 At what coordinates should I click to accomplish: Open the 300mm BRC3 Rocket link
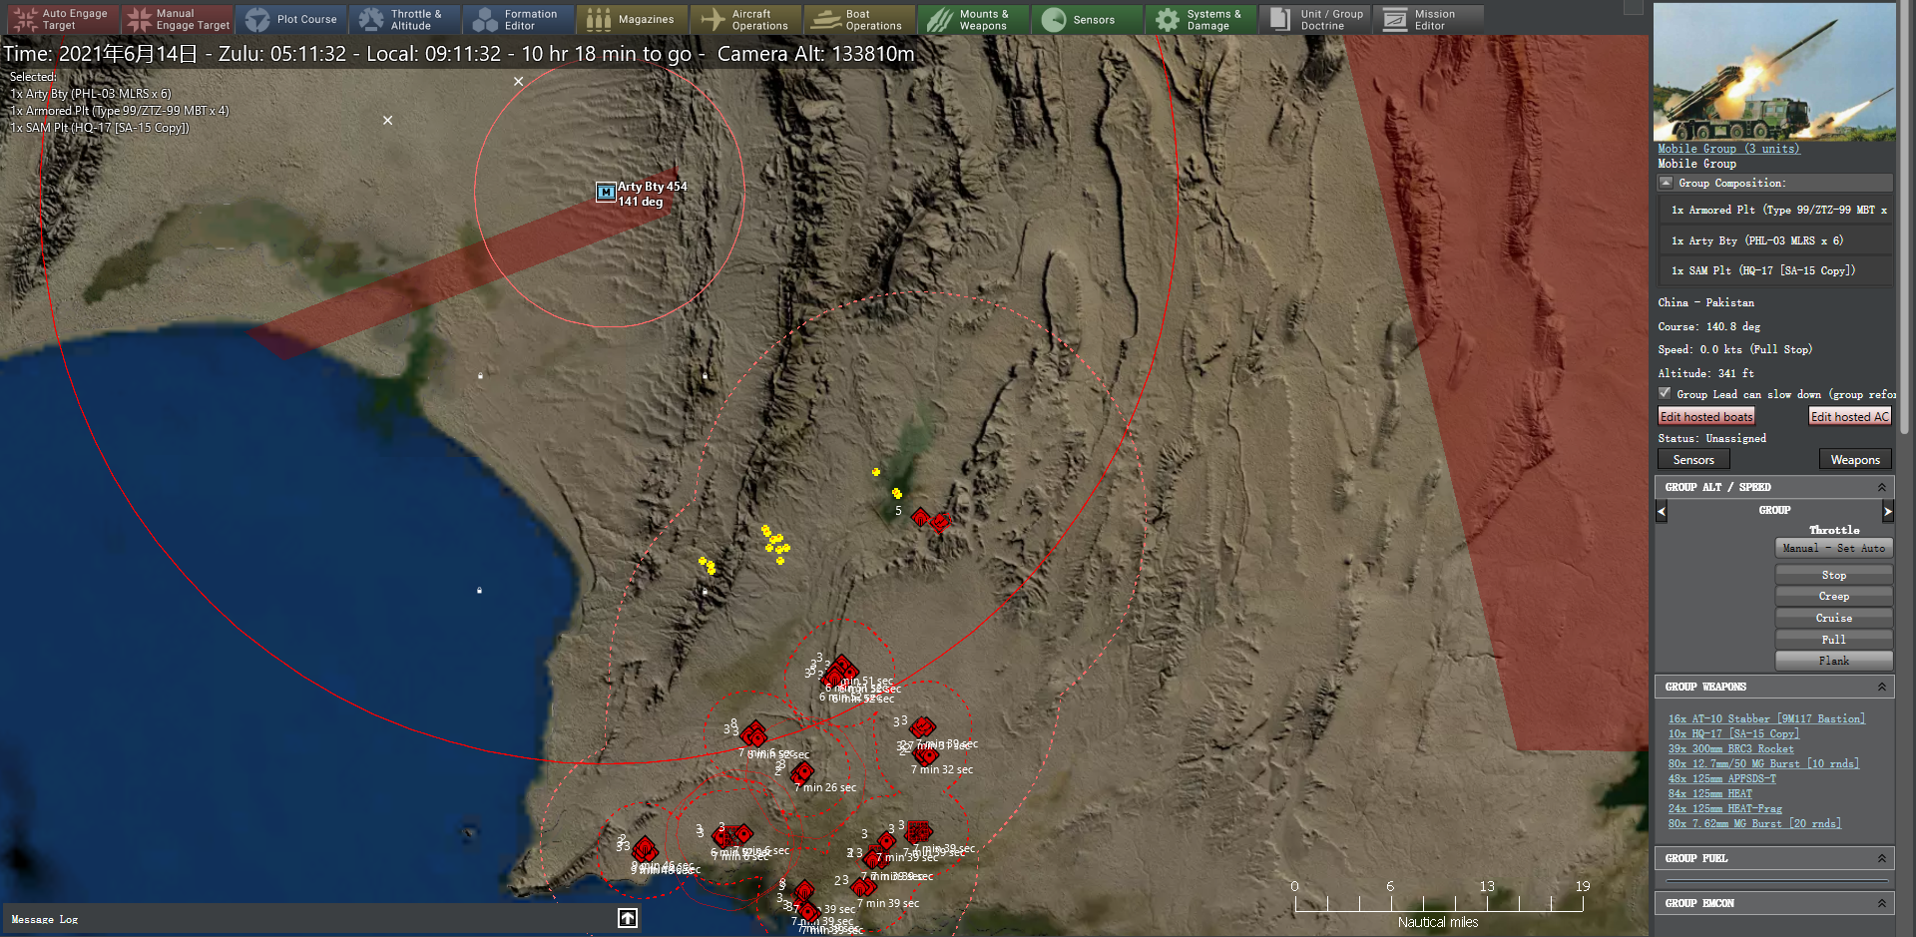1730,748
